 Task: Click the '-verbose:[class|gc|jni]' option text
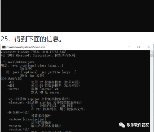(27, 119)
